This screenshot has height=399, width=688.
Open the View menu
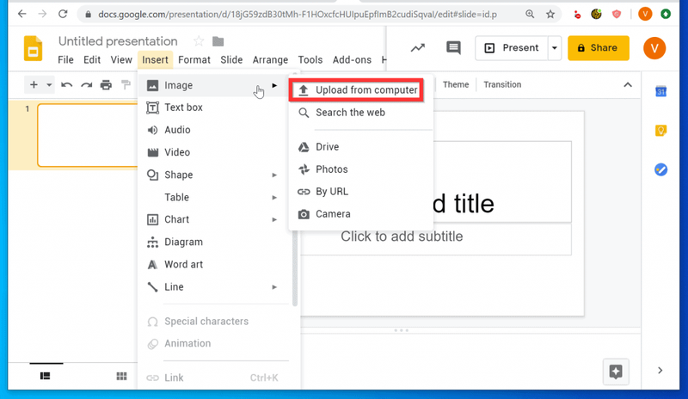(x=121, y=59)
